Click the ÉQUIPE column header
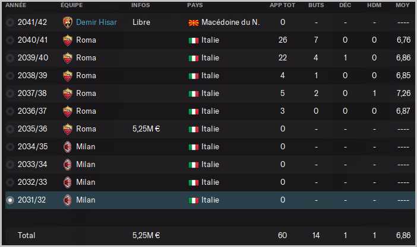The image size is (417, 247). point(71,5)
